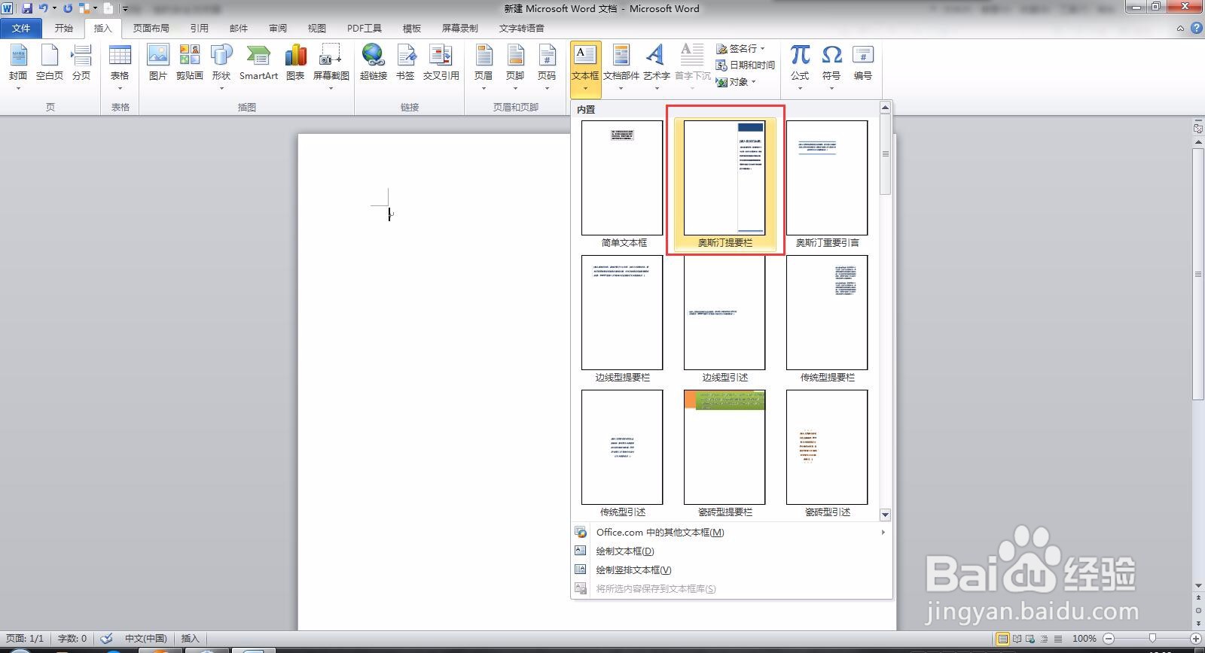Expand the Customize Quick Access Toolbar arrow

pyautogui.click(x=125, y=8)
